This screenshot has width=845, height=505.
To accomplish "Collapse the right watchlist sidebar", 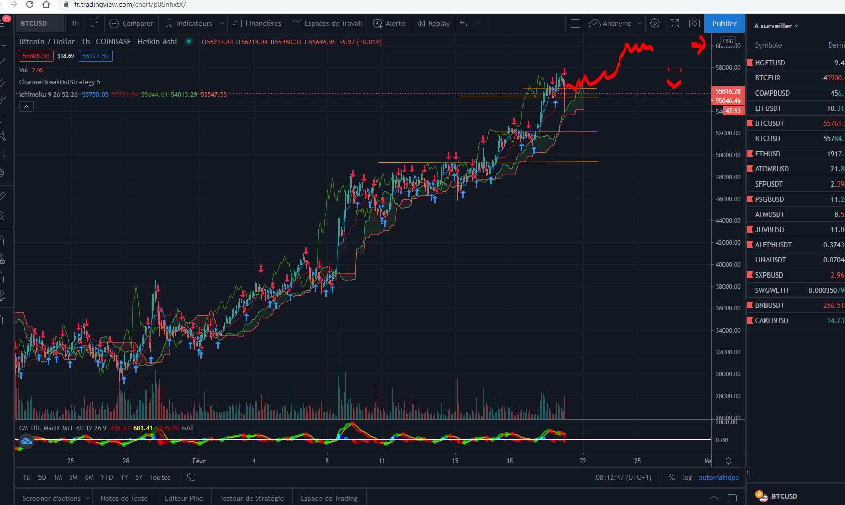I will [747, 473].
